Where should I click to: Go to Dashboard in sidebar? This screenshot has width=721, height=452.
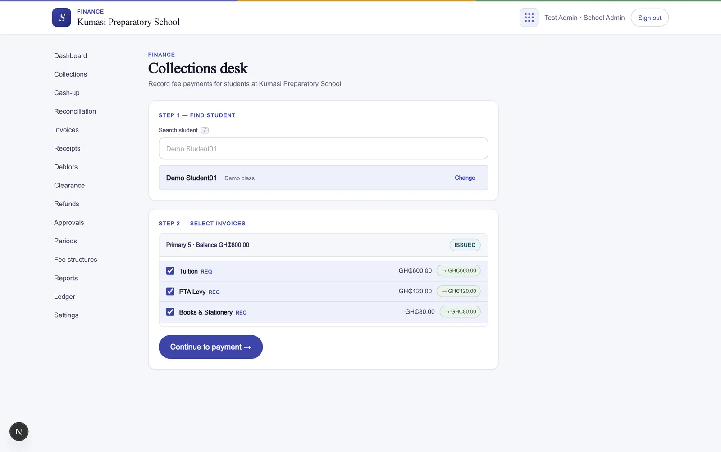[x=70, y=56]
